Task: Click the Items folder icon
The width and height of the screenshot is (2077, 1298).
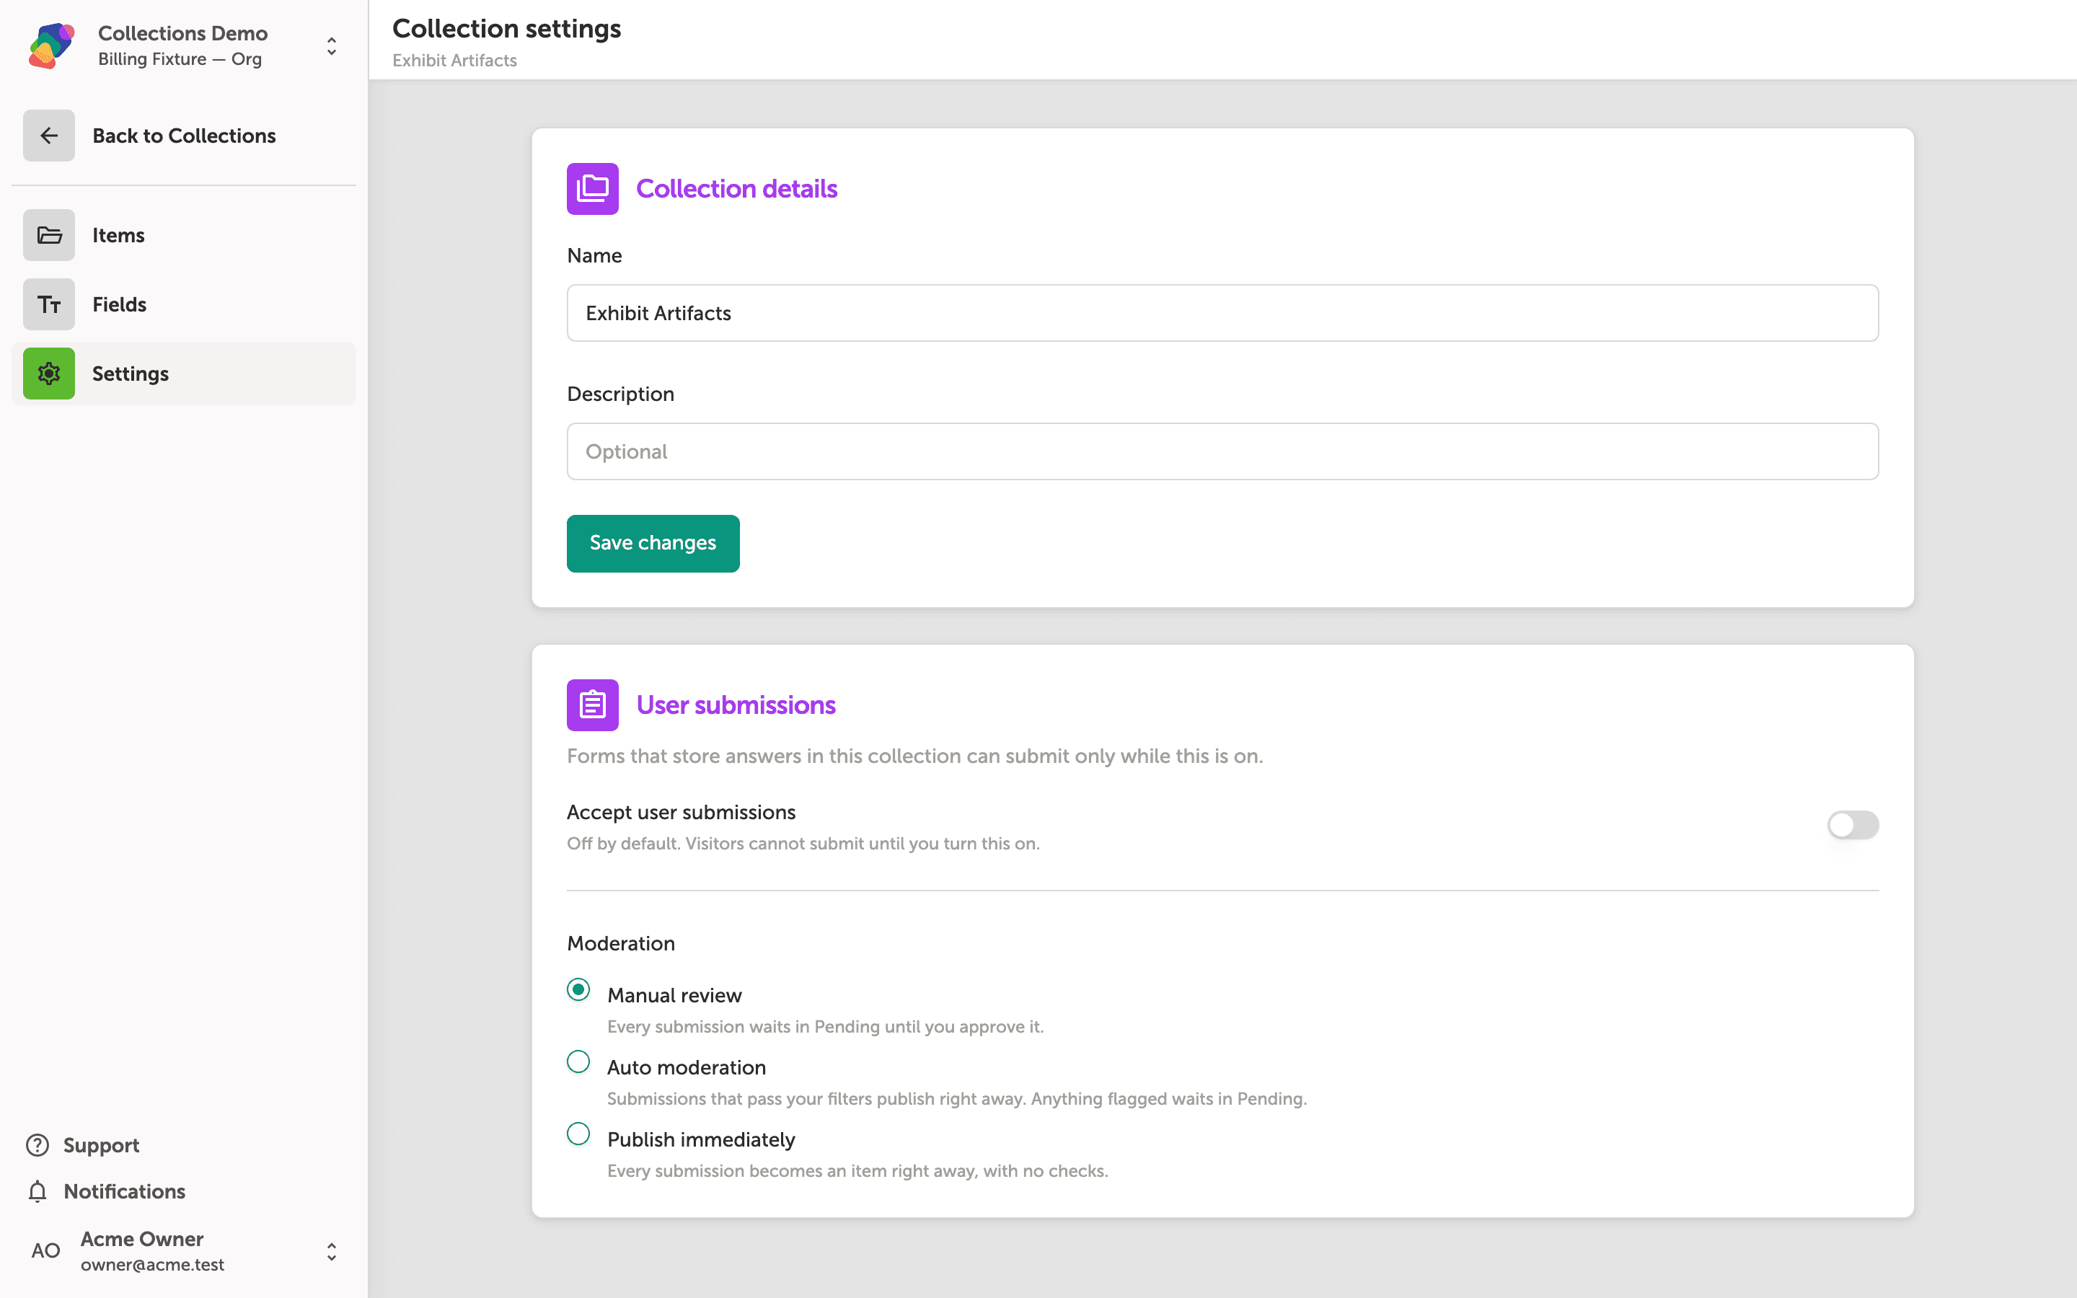Action: 49,235
